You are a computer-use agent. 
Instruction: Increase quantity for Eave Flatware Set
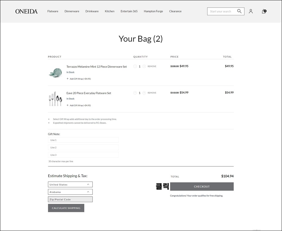(144, 93)
